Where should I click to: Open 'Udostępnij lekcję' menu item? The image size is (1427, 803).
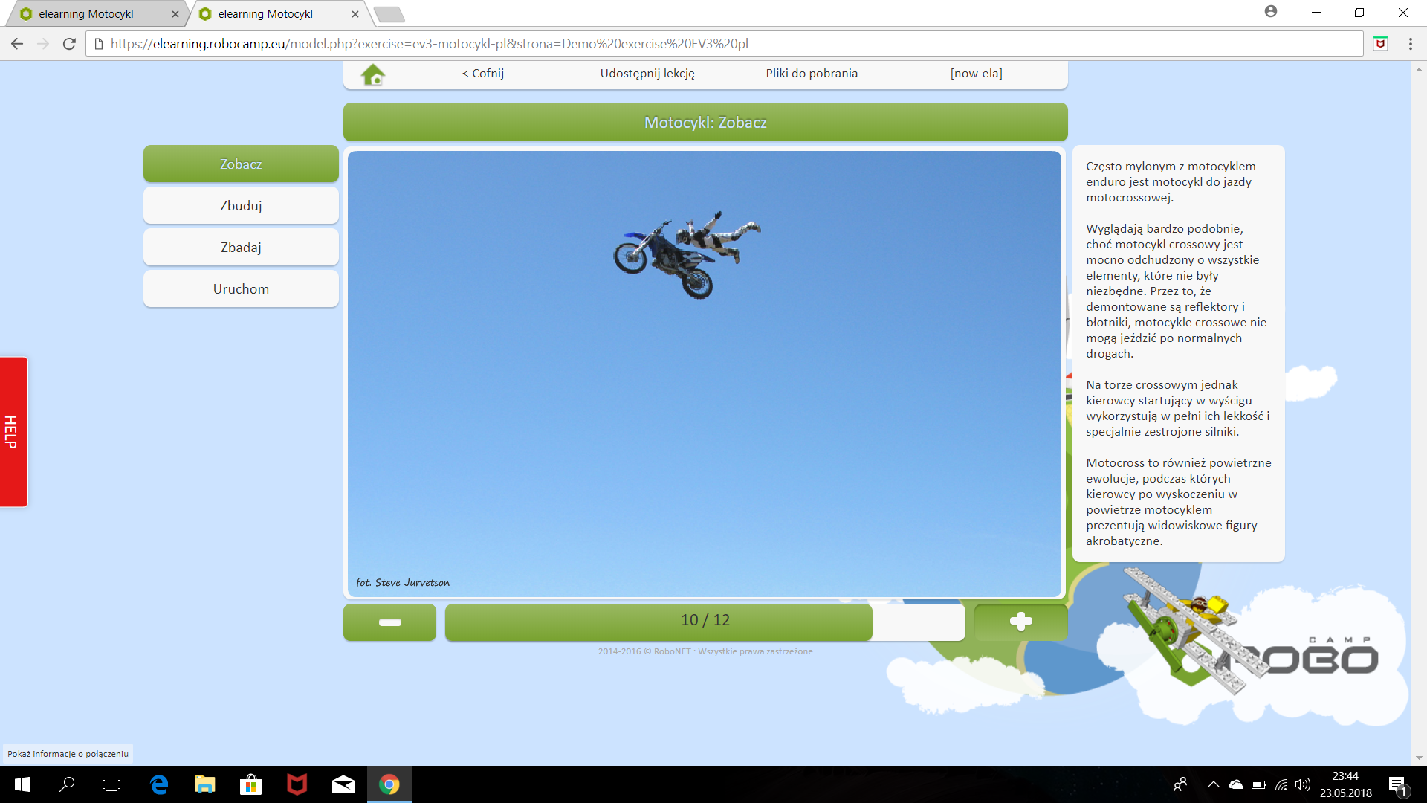(647, 73)
